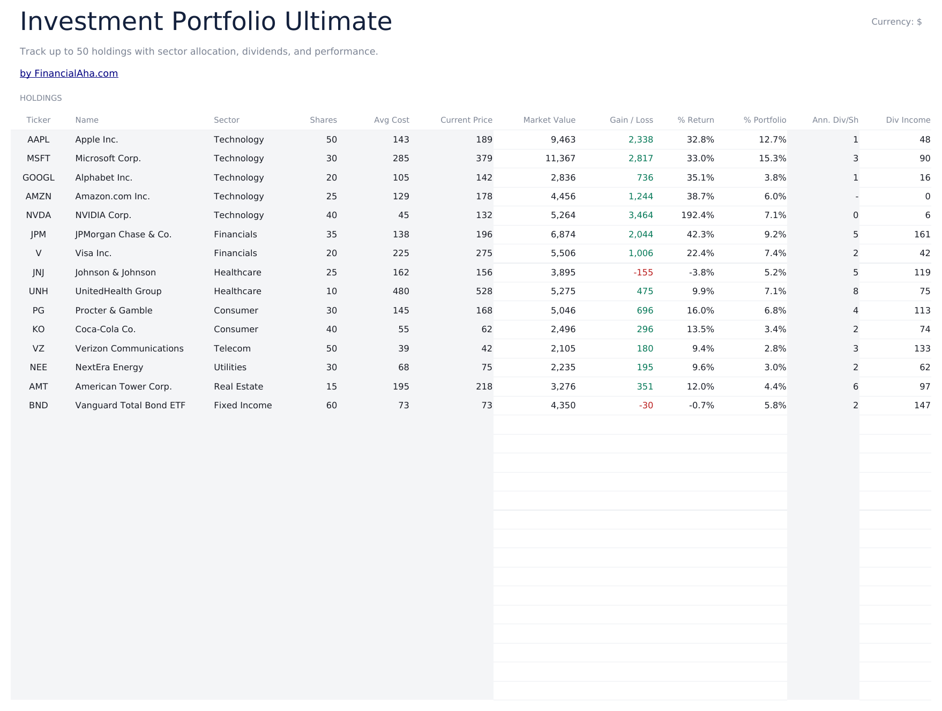Click the -3.8% return cell
The width and height of the screenshot is (942, 711).
point(701,273)
